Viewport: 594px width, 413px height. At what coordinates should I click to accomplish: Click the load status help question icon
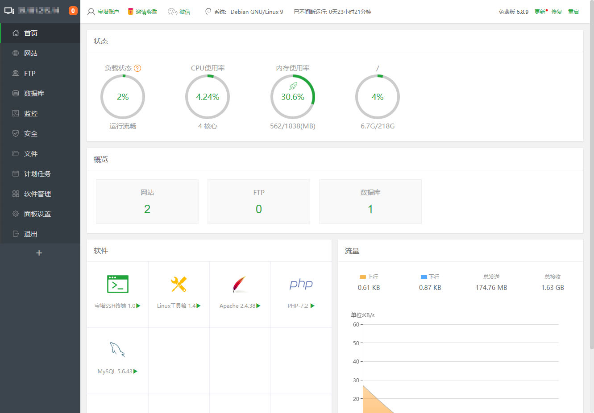[x=137, y=68]
